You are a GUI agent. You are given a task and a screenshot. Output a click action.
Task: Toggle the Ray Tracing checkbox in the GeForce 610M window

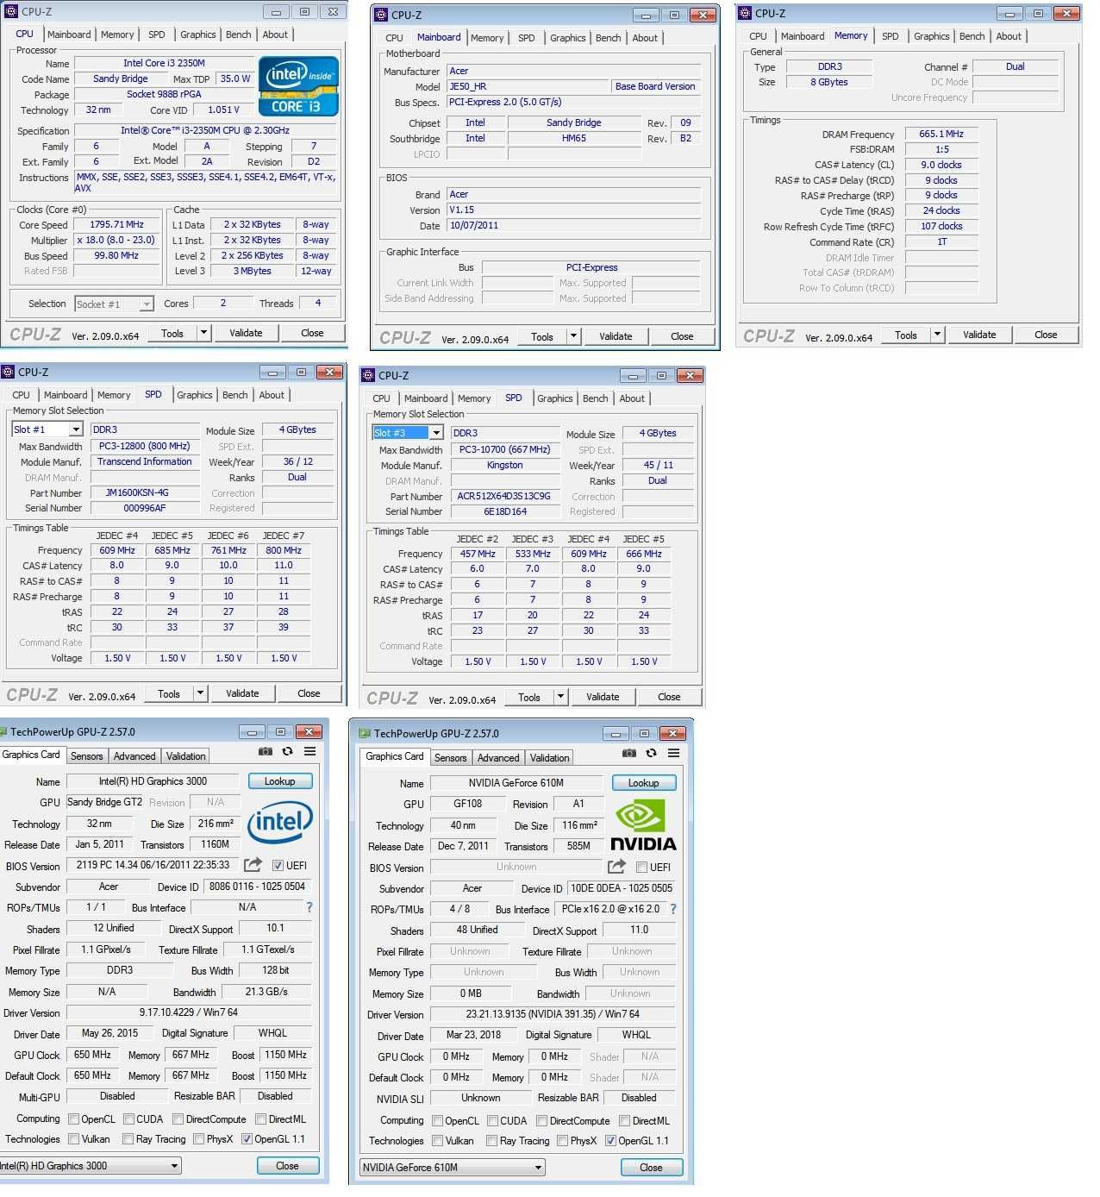pos(491,1141)
